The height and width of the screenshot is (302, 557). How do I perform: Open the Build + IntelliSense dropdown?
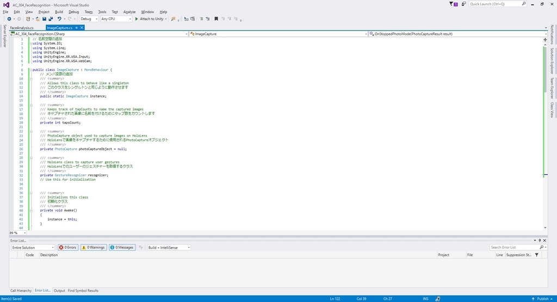point(169,247)
